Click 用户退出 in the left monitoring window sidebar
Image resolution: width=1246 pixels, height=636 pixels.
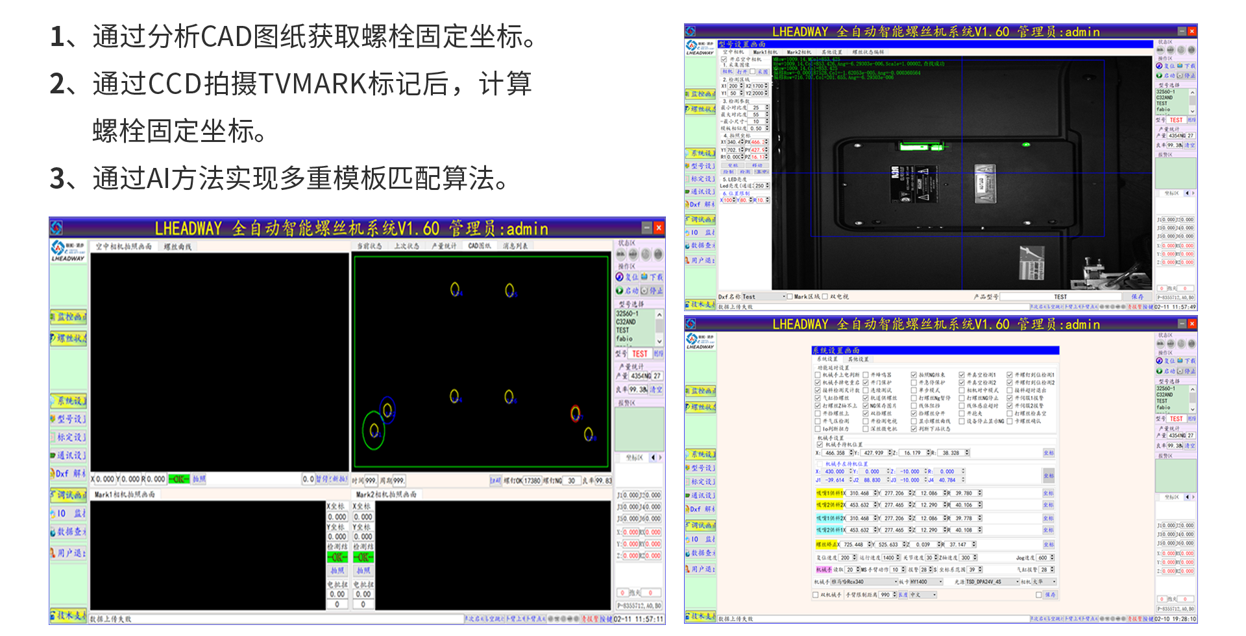68,553
